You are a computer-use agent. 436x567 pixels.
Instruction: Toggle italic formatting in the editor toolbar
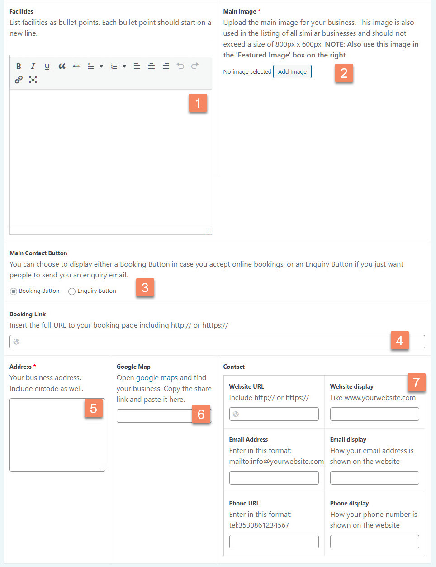(x=33, y=66)
